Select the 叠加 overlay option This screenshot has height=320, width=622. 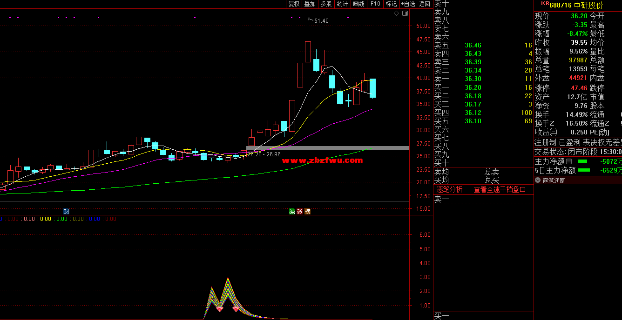point(310,4)
